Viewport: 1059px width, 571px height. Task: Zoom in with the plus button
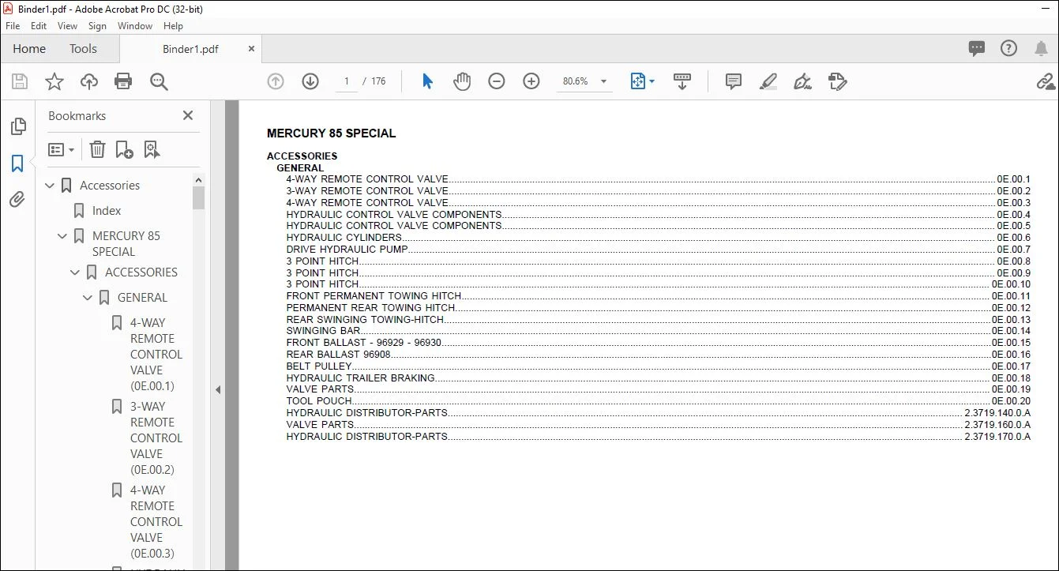click(x=531, y=81)
